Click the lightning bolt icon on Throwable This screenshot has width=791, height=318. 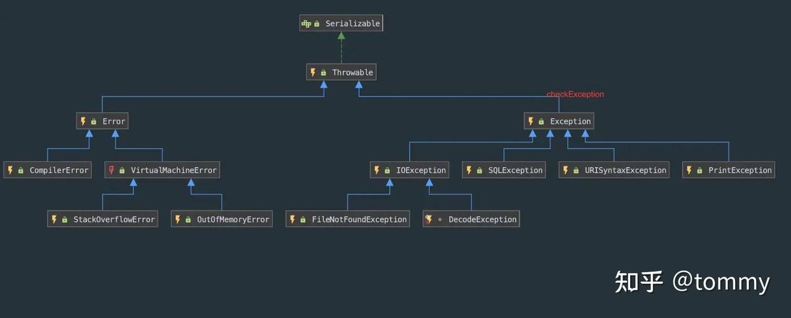tap(313, 73)
